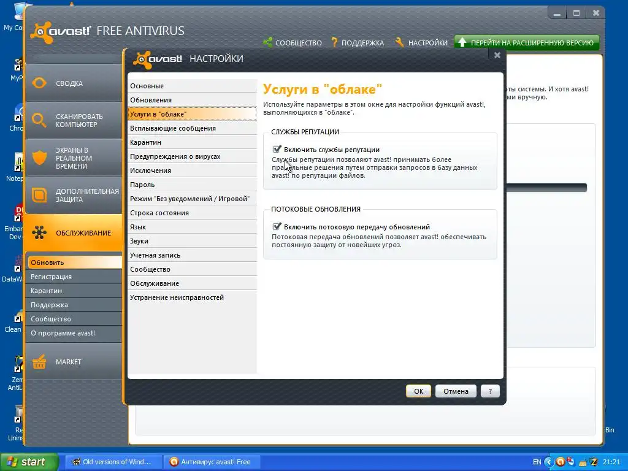Select Основные settings category

(192, 86)
